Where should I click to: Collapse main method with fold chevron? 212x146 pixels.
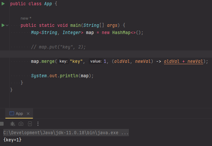pyautogui.click(x=7, y=25)
